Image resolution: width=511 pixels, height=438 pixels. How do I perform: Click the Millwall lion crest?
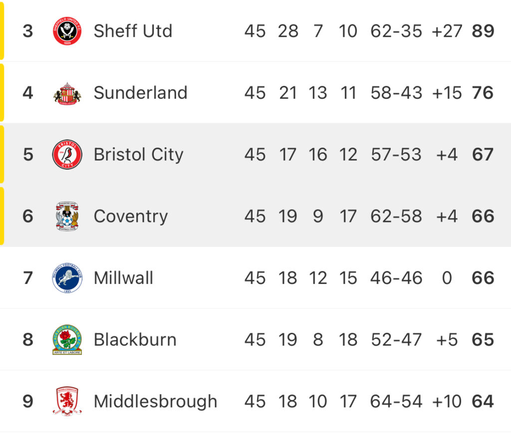tap(67, 278)
